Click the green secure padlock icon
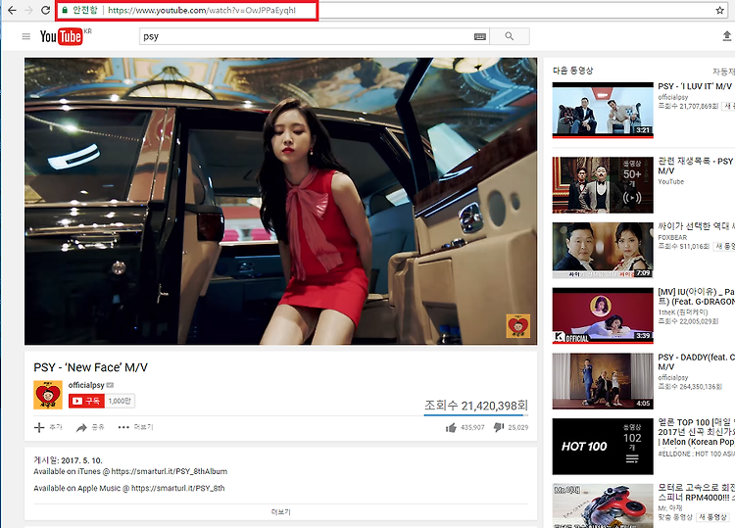Screen dimensions: 735x528 pyautogui.click(x=65, y=10)
